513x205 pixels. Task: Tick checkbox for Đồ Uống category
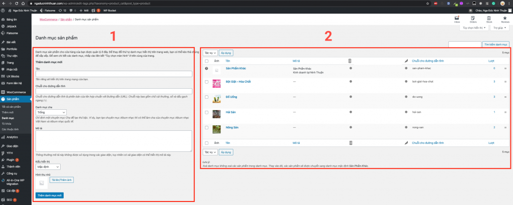[206, 97]
